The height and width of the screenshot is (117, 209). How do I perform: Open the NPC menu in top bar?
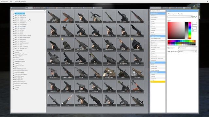point(11,2)
